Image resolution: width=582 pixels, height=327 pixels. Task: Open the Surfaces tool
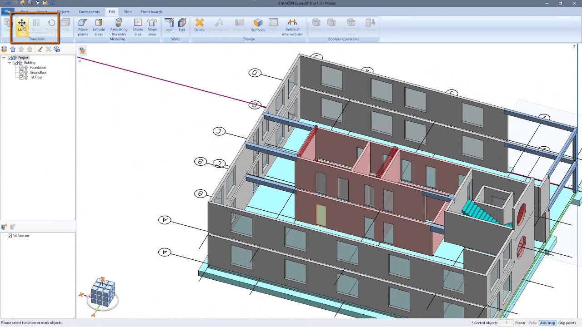tap(258, 25)
